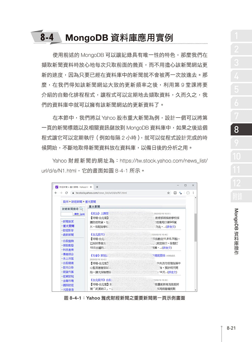Image resolution: width=252 pixels, height=342 pixels.
Task: Click the browser forward arrow
Action: pyautogui.click(x=61, y=193)
